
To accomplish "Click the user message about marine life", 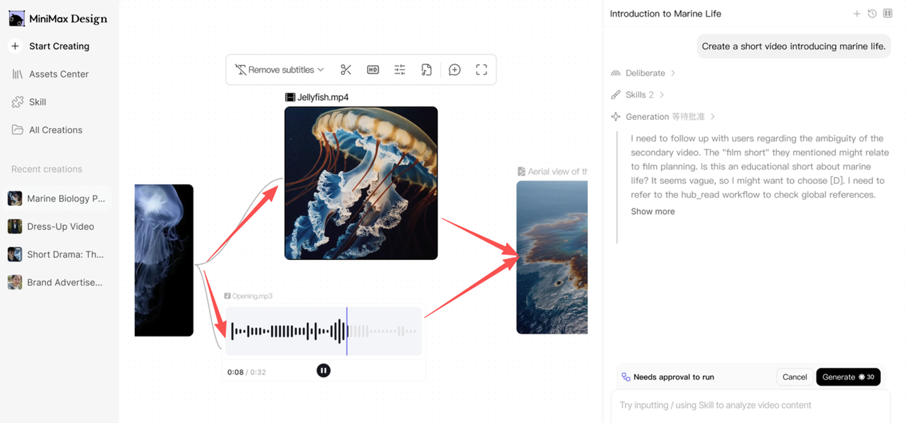I will click(x=794, y=46).
